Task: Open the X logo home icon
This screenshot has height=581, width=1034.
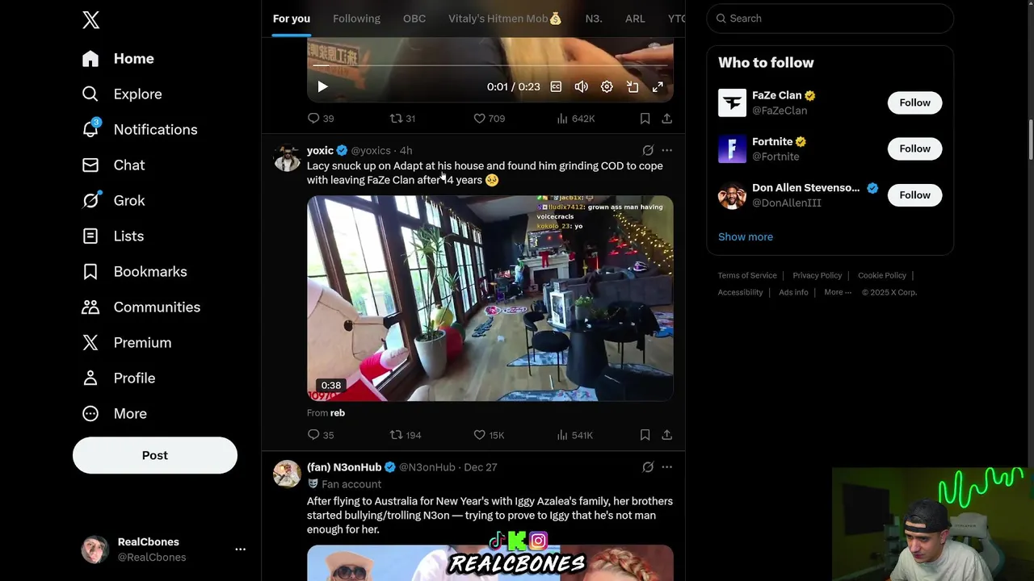Action: click(90, 20)
